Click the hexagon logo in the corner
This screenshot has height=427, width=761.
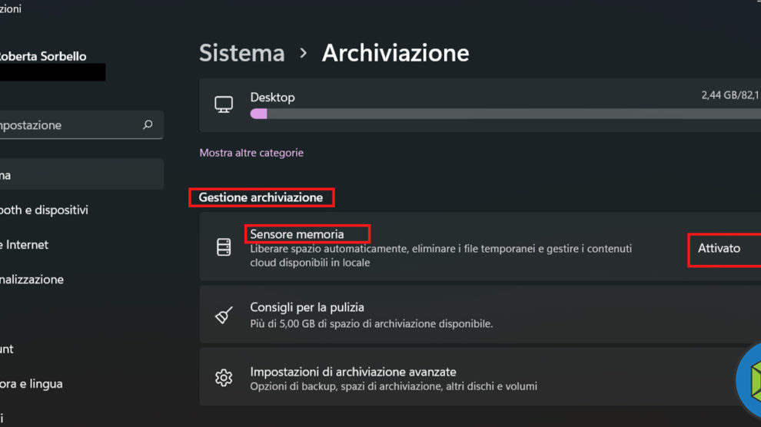click(x=750, y=382)
